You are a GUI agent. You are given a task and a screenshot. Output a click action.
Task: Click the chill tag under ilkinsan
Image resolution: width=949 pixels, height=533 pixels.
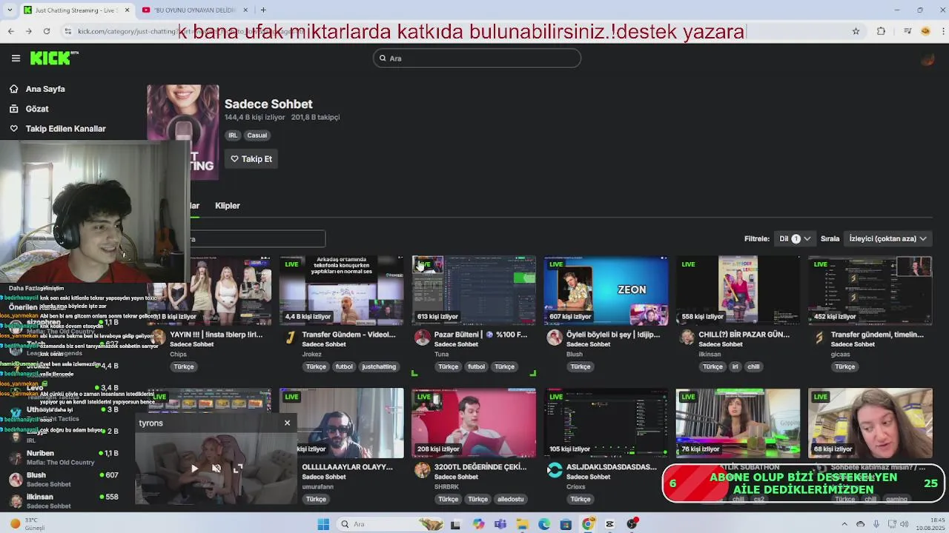(x=753, y=366)
